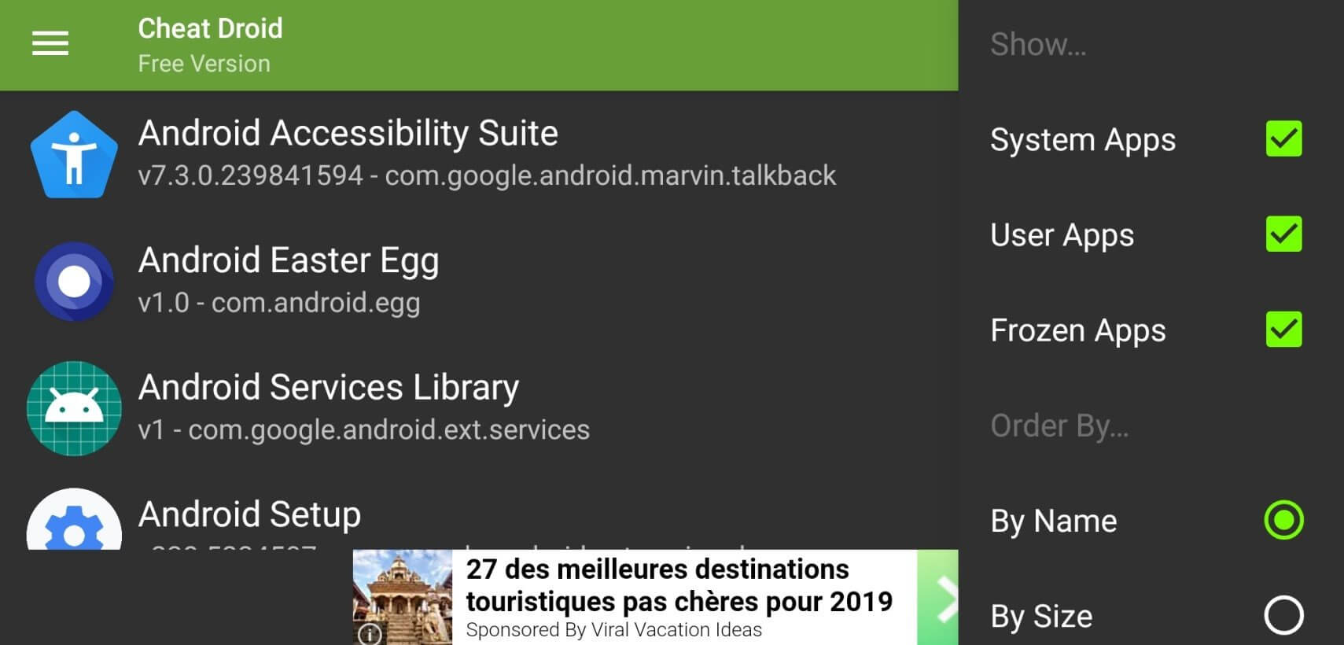
Task: Toggle the Frozen Apps checkbox
Action: (1283, 330)
